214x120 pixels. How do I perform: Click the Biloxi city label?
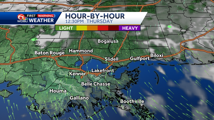pyautogui.click(x=157, y=55)
